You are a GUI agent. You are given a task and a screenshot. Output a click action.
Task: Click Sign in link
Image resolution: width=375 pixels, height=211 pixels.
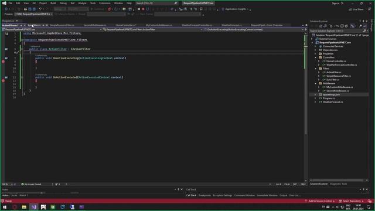[x=336, y=4]
